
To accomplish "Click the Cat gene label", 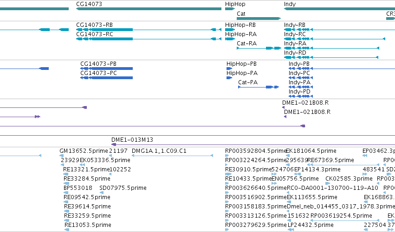I will coord(241,13).
